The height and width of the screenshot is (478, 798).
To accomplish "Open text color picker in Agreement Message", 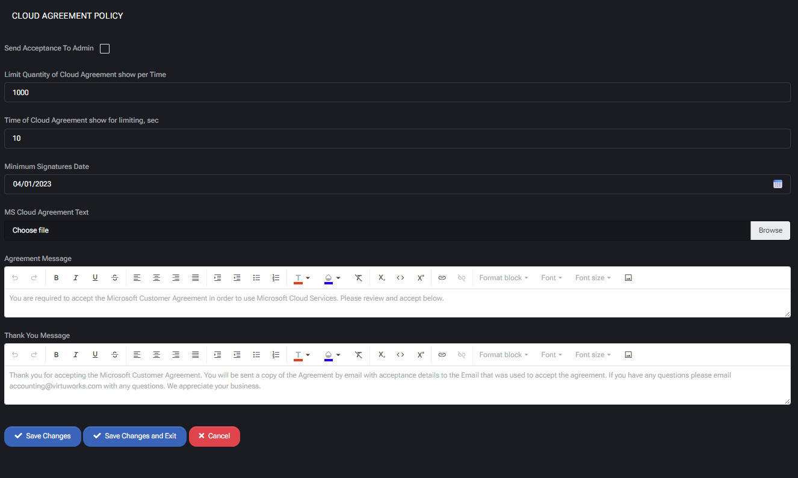I will pos(302,278).
